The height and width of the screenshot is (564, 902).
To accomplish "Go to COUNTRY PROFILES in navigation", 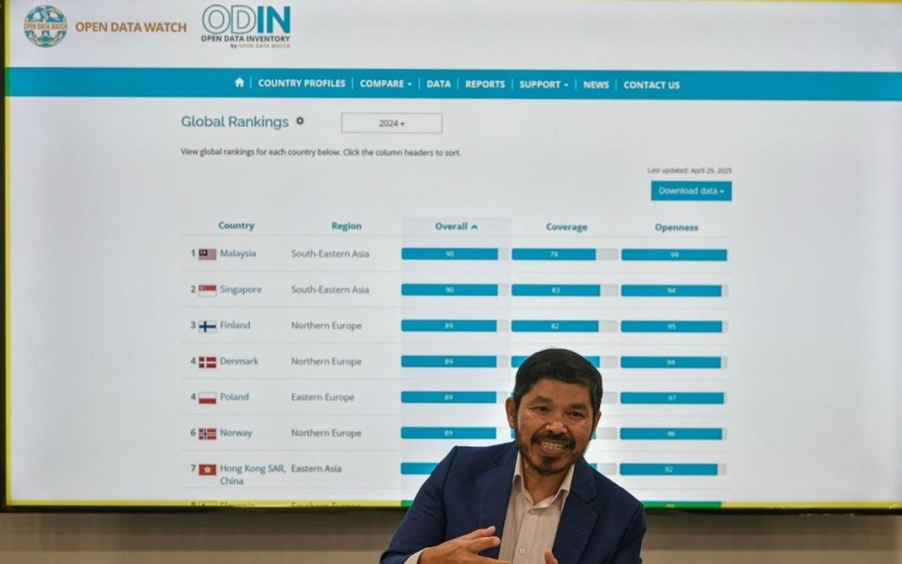I will (301, 83).
